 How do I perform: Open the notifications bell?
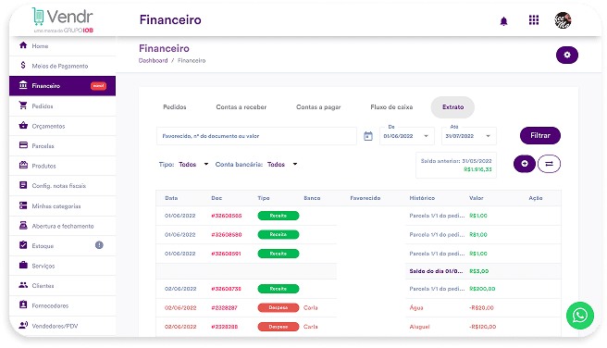click(503, 21)
